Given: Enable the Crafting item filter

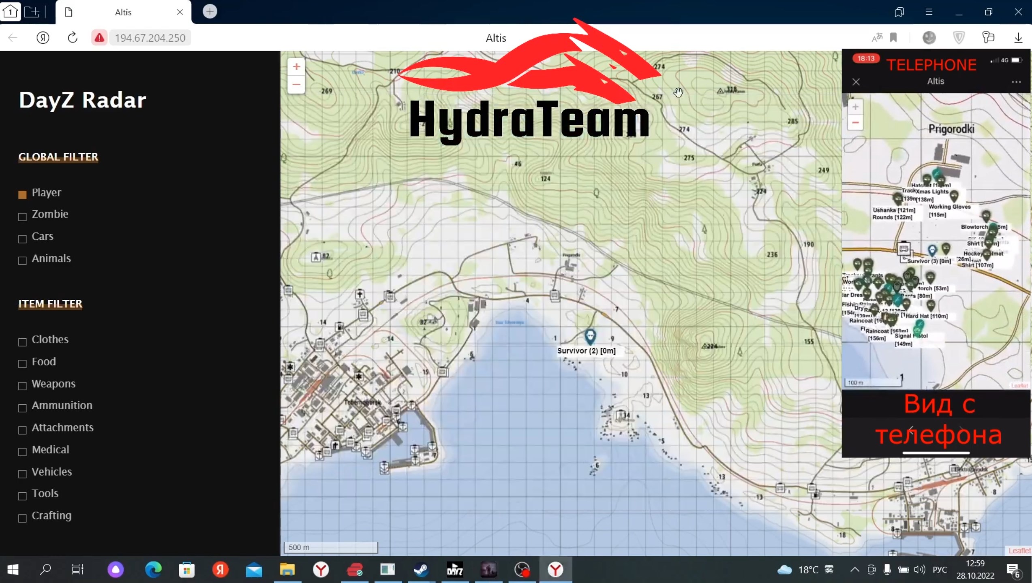Looking at the screenshot, I should [23, 518].
